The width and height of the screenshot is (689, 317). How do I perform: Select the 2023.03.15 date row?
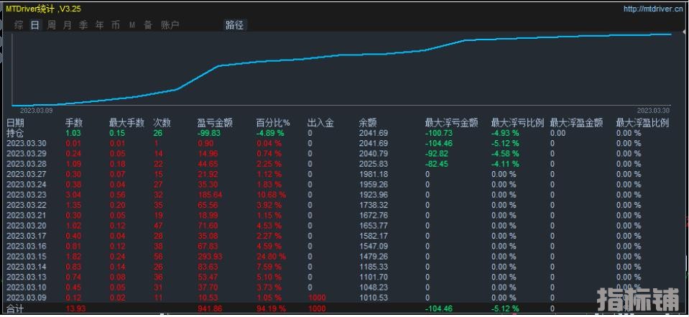click(x=27, y=257)
